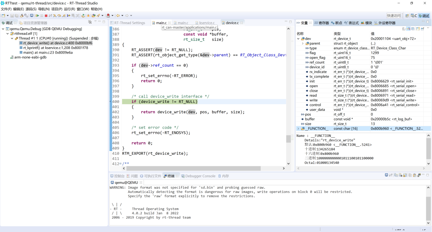Click the Step Over icon
This screenshot has height=232, width=432.
(59, 15)
